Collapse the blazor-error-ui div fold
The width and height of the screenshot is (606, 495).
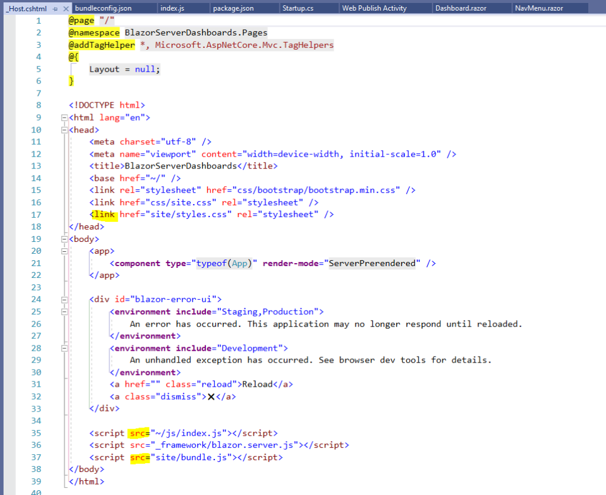(64, 299)
